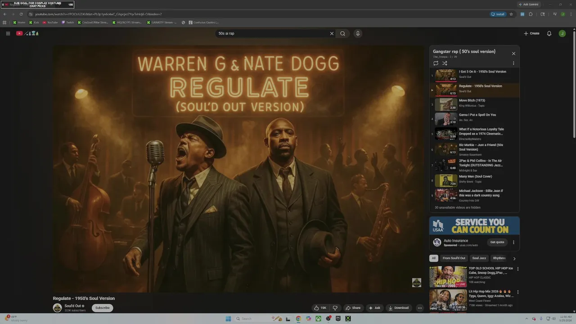Image resolution: width=576 pixels, height=324 pixels.
Task: Click the channel watermark on the video
Action: 417,283
